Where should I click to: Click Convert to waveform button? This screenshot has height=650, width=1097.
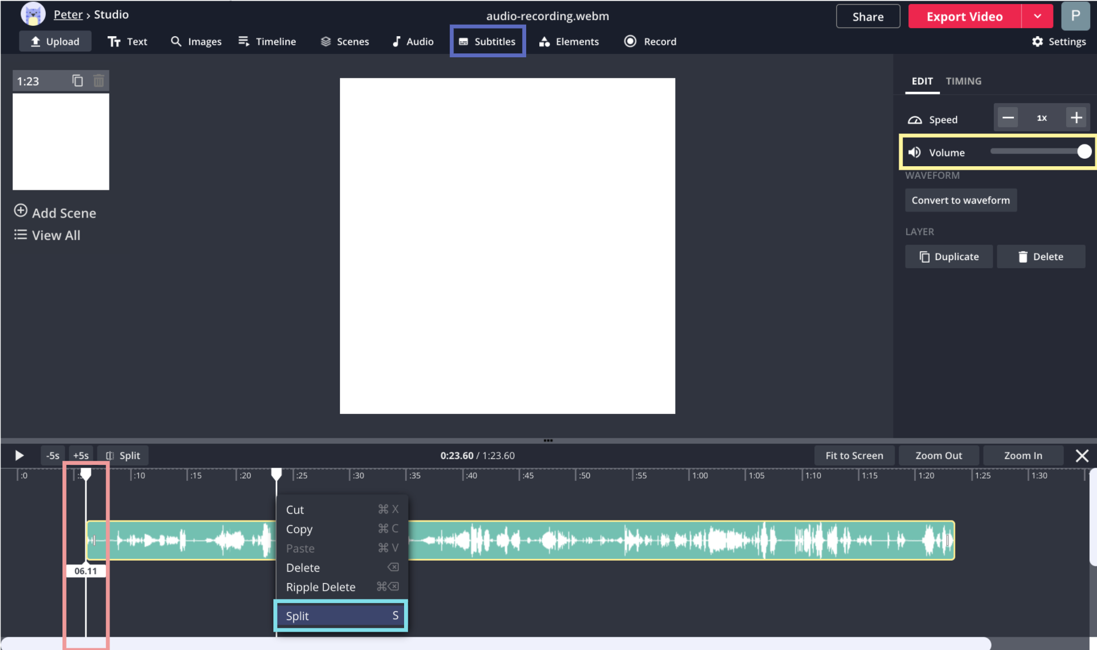click(x=961, y=201)
